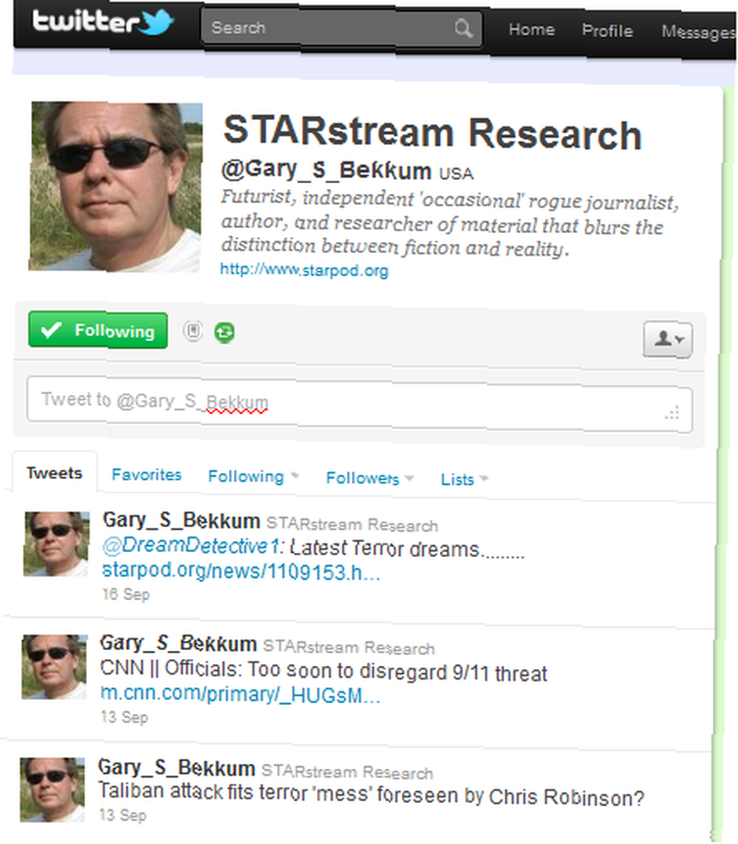Open Profile in the top navigation
The image size is (738, 844).
tap(607, 30)
